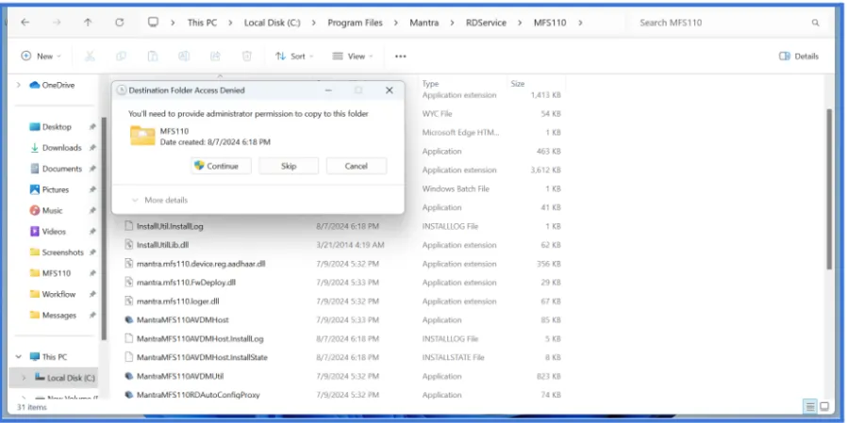This screenshot has height=423, width=847.
Task: Select file InstallUtil.InstallLog
Action: pos(170,227)
